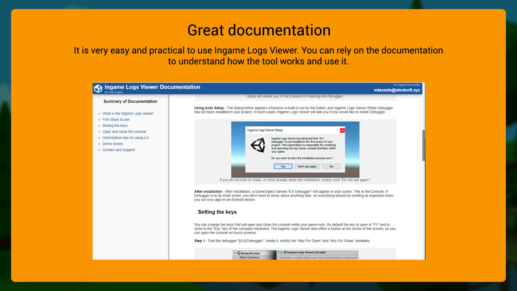Click the mtassets@windsoft.xyz email address
The image size is (517, 291).
397,90
